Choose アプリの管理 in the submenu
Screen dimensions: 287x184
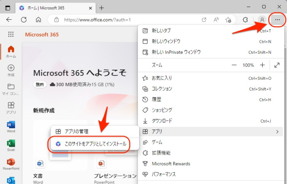[95, 131]
